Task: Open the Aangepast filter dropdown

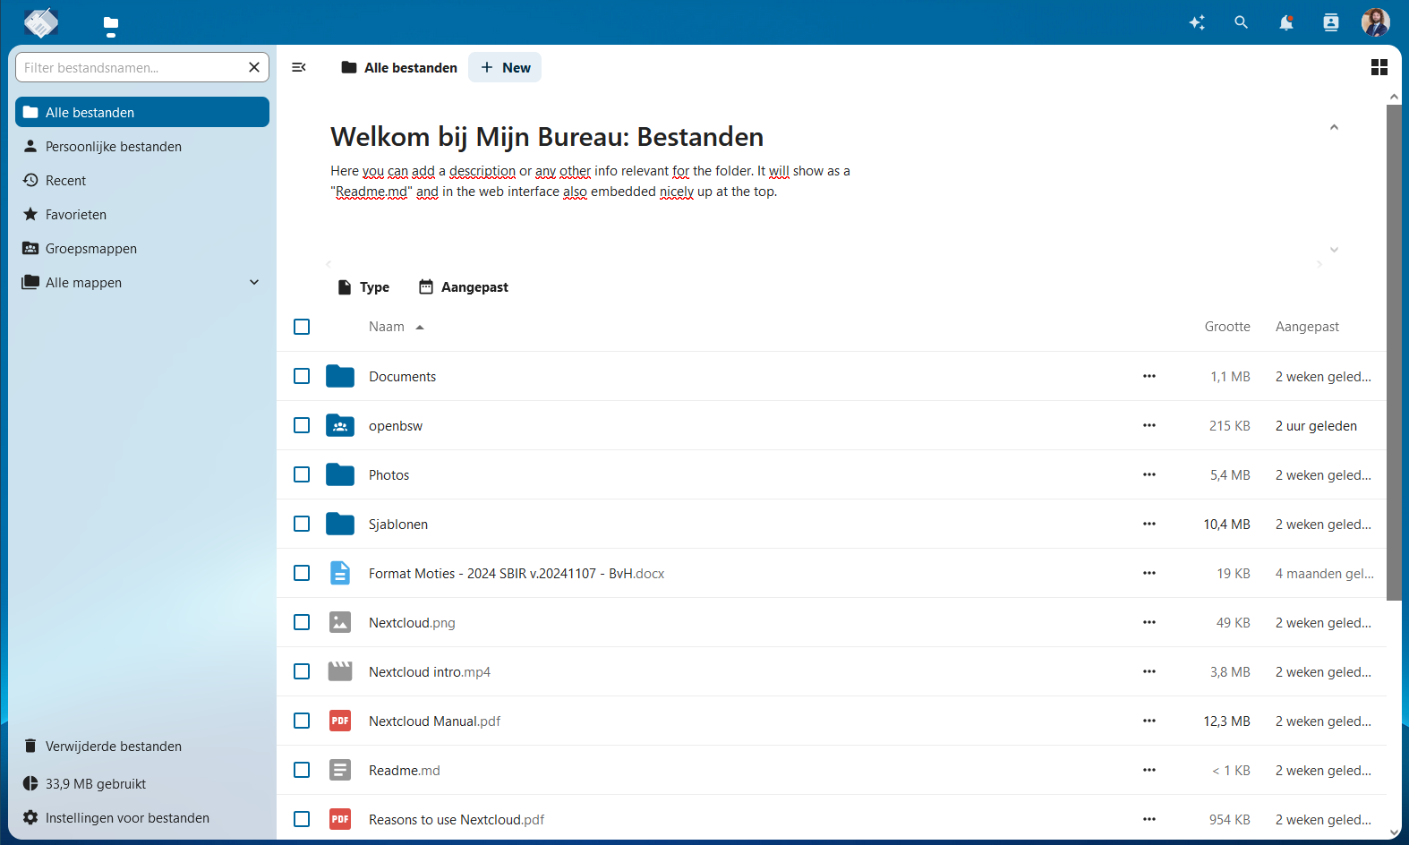Action: coord(464,287)
